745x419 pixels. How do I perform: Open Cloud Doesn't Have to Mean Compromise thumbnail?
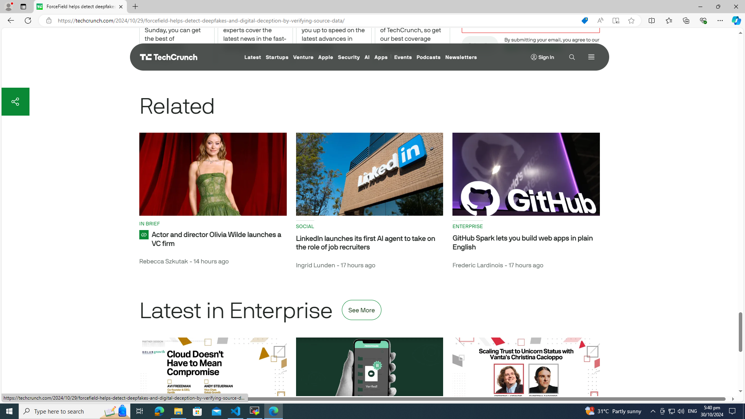pos(213,367)
